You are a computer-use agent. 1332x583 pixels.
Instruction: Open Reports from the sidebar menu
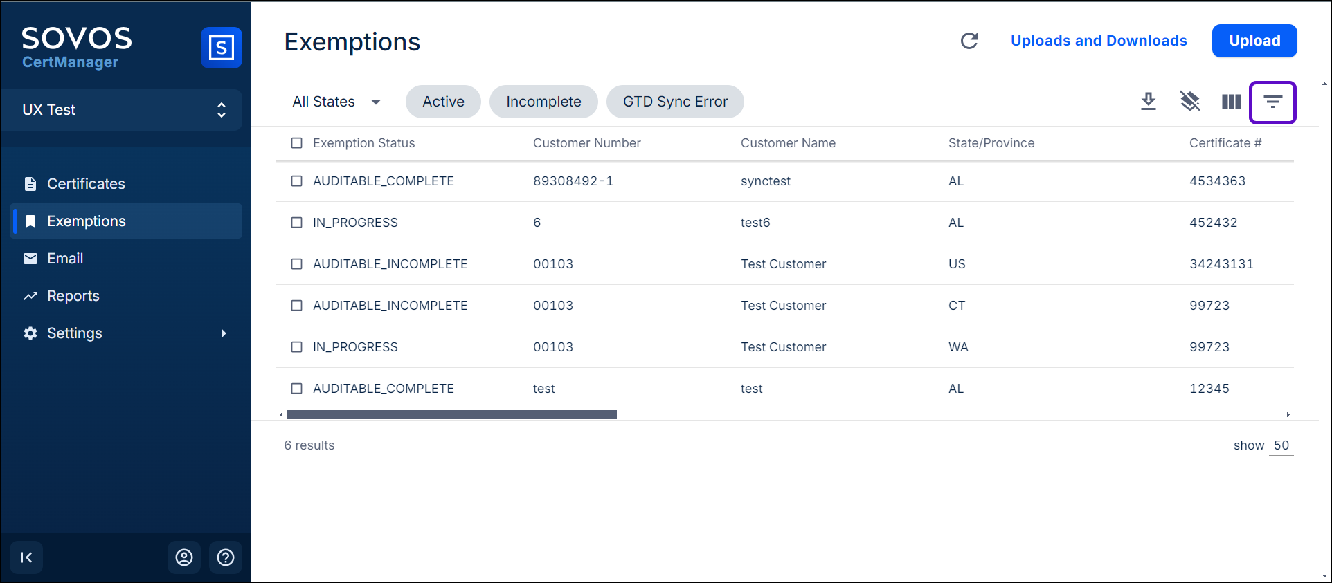pos(73,296)
